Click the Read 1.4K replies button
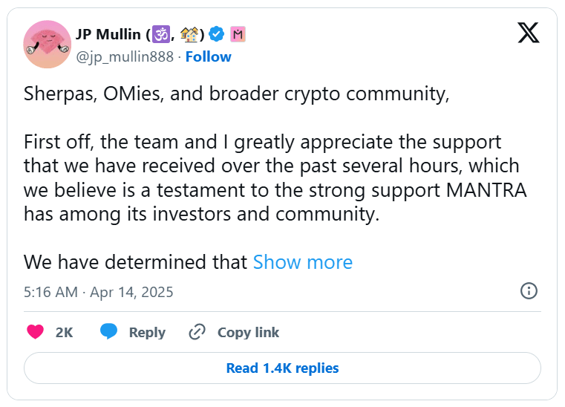This screenshot has height=407, width=565. (x=282, y=368)
